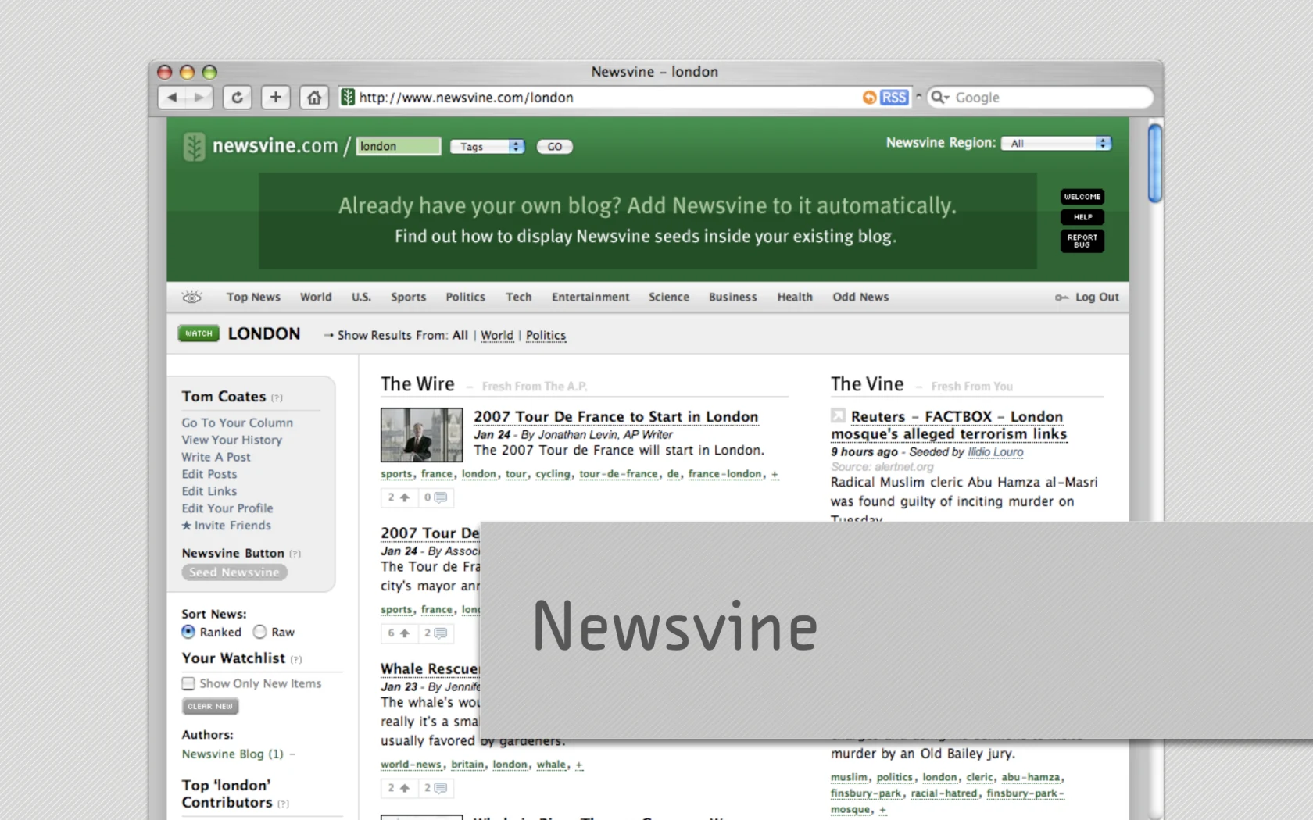1313x820 pixels.
Task: Open the help mark beside Tom Coates
Action: tap(277, 398)
